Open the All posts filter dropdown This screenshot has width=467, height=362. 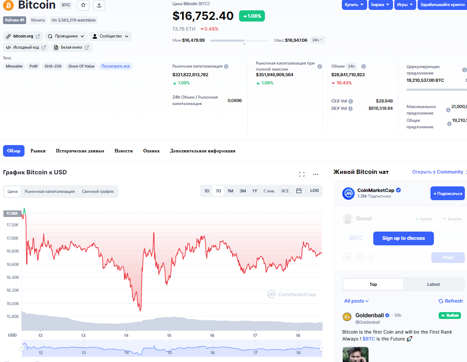tap(356, 301)
